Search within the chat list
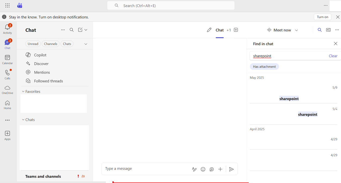 point(72,30)
